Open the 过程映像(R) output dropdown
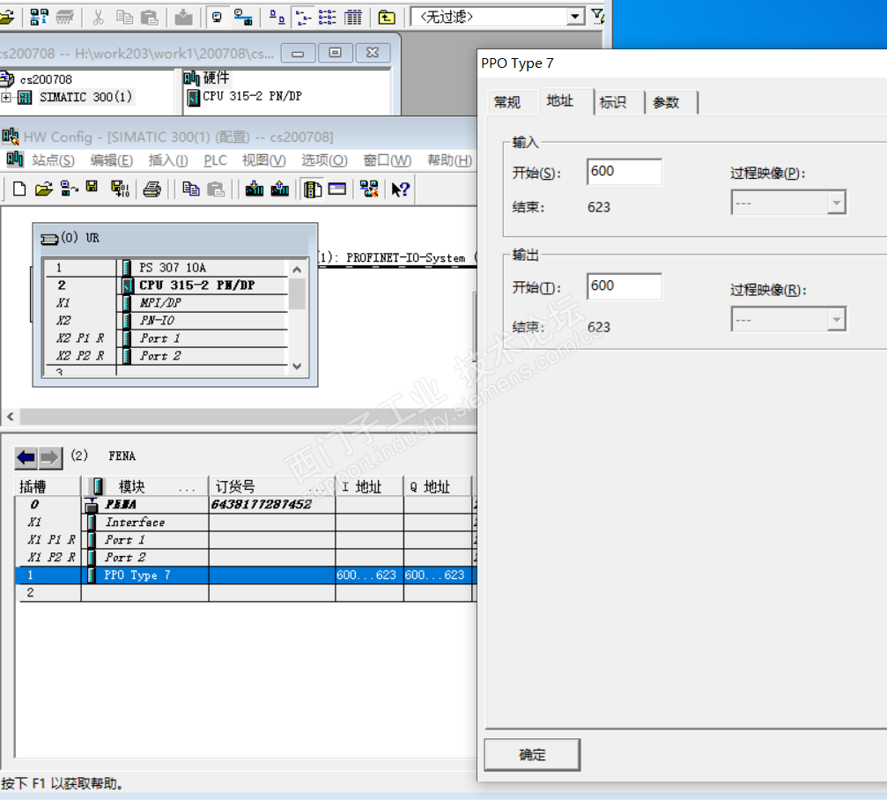The width and height of the screenshot is (887, 800). [836, 320]
